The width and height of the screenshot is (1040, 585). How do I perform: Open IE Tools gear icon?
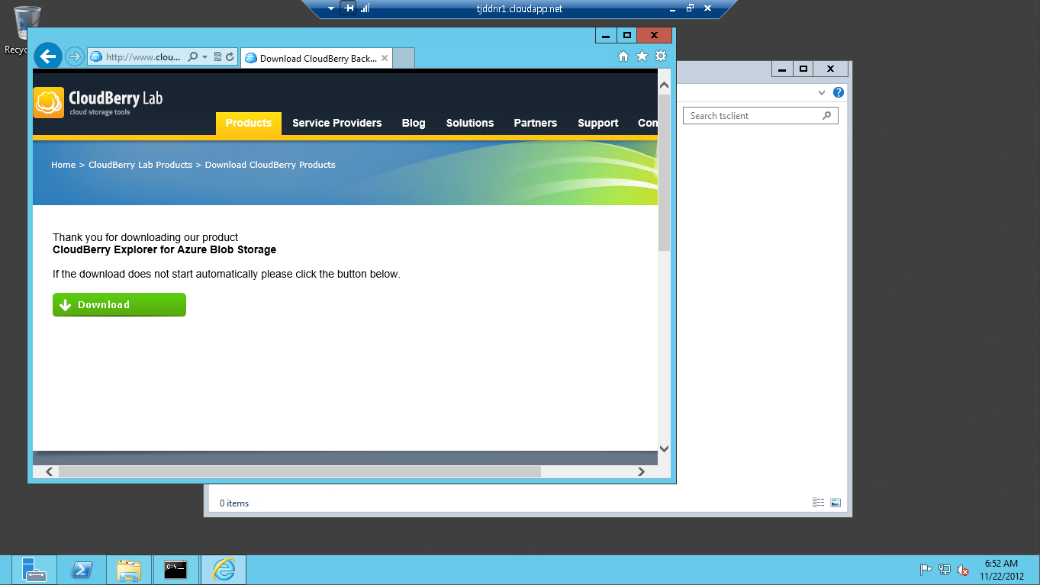tap(661, 56)
